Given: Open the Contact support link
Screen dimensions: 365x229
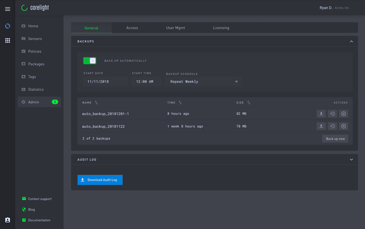Looking at the screenshot, I should [x=40, y=199].
